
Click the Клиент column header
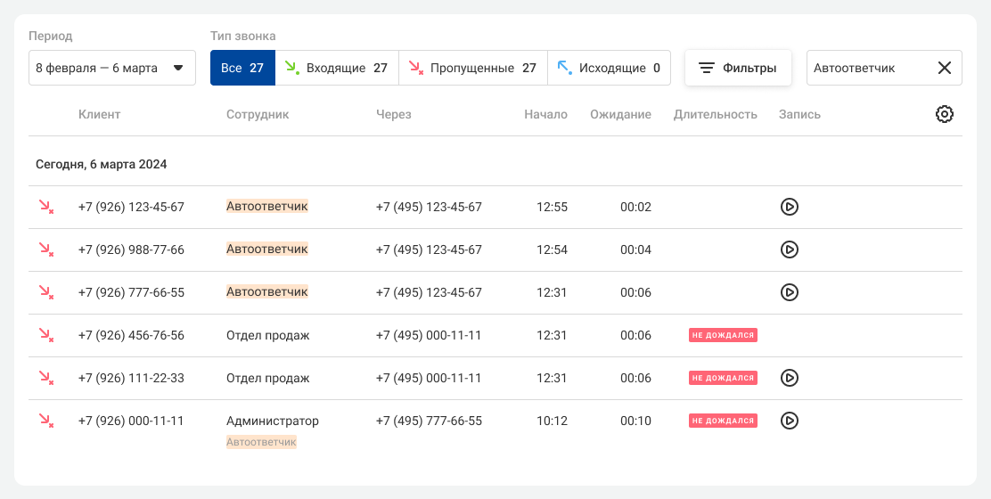point(99,114)
